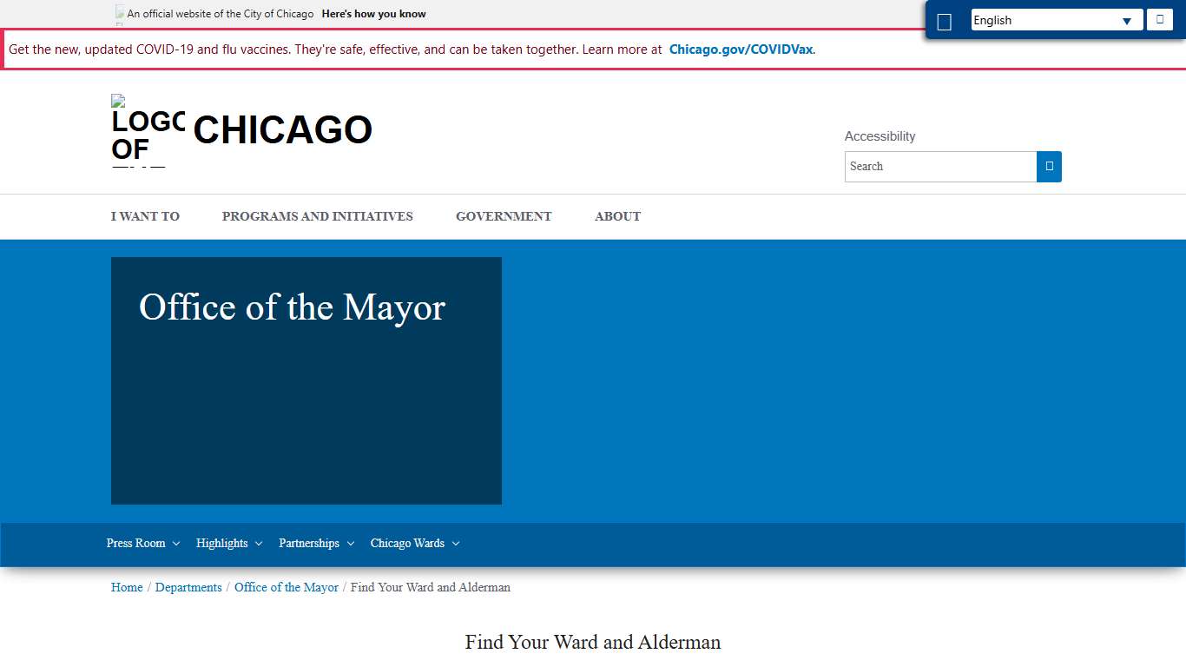Expand the Press Room menu
This screenshot has width=1186, height=667.
[x=142, y=543]
